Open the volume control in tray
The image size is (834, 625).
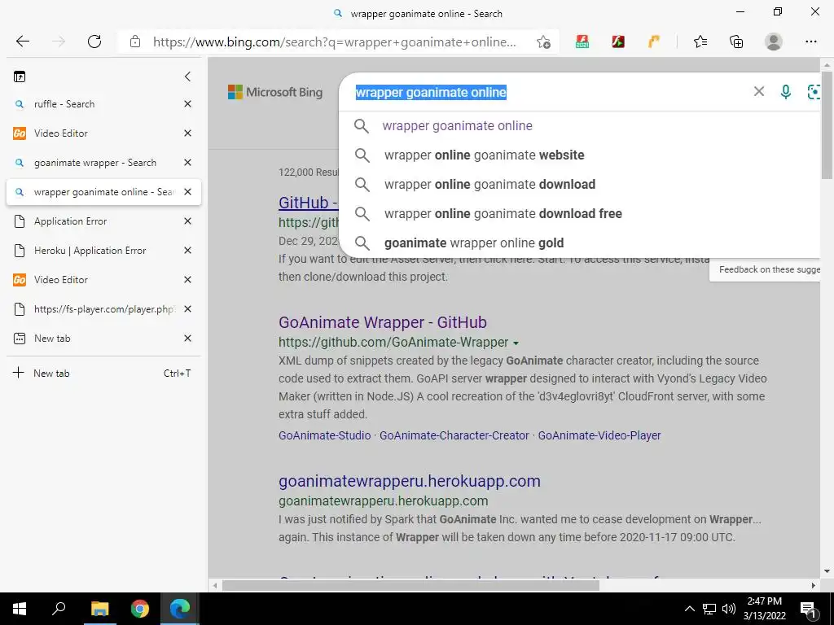(729, 609)
